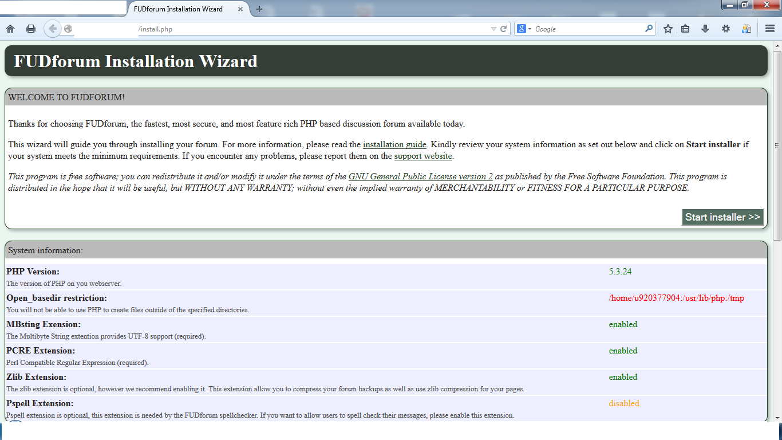Viewport: 782px width, 440px height.
Task: Close the FUDforum Installation Wizard tab
Action: click(x=240, y=9)
